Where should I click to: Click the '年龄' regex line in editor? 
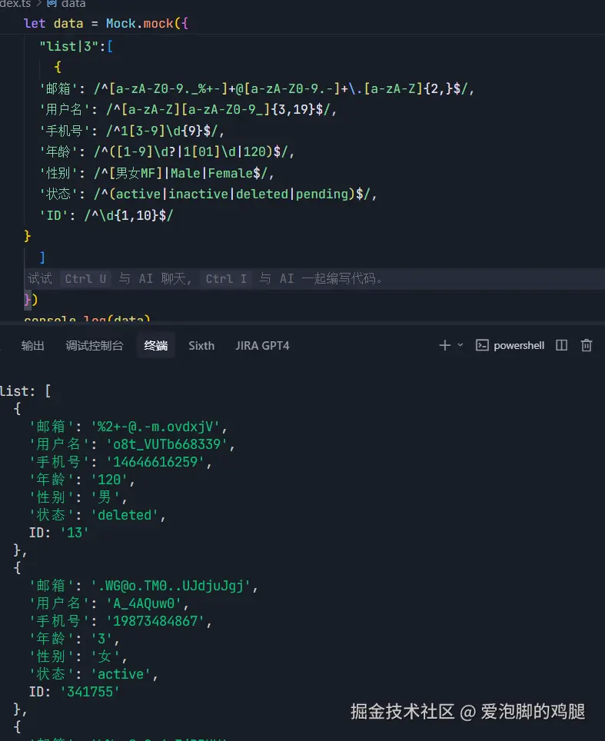pos(167,151)
